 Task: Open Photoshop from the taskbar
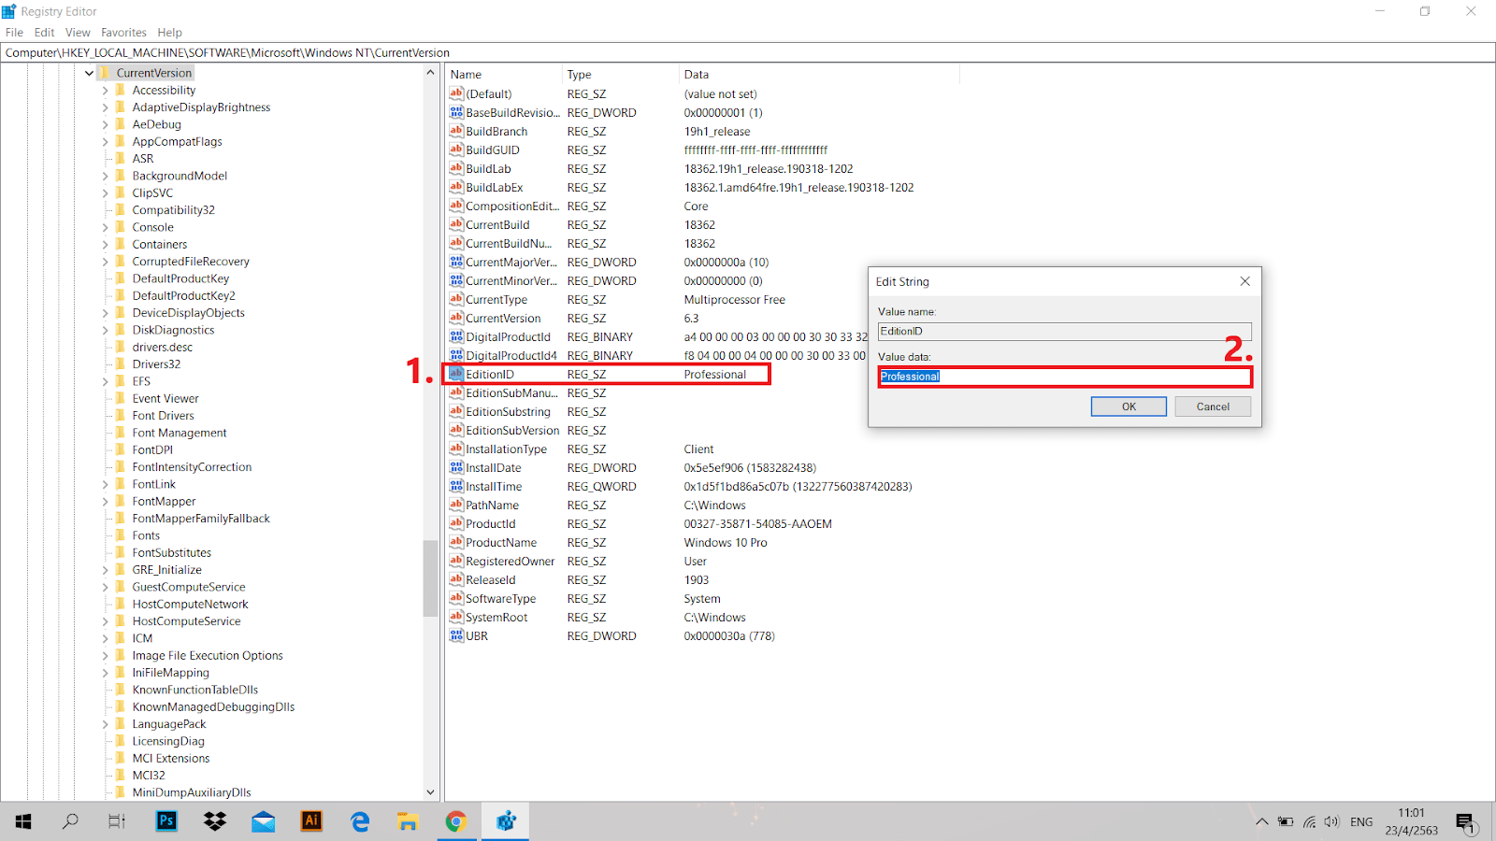pyautogui.click(x=165, y=821)
